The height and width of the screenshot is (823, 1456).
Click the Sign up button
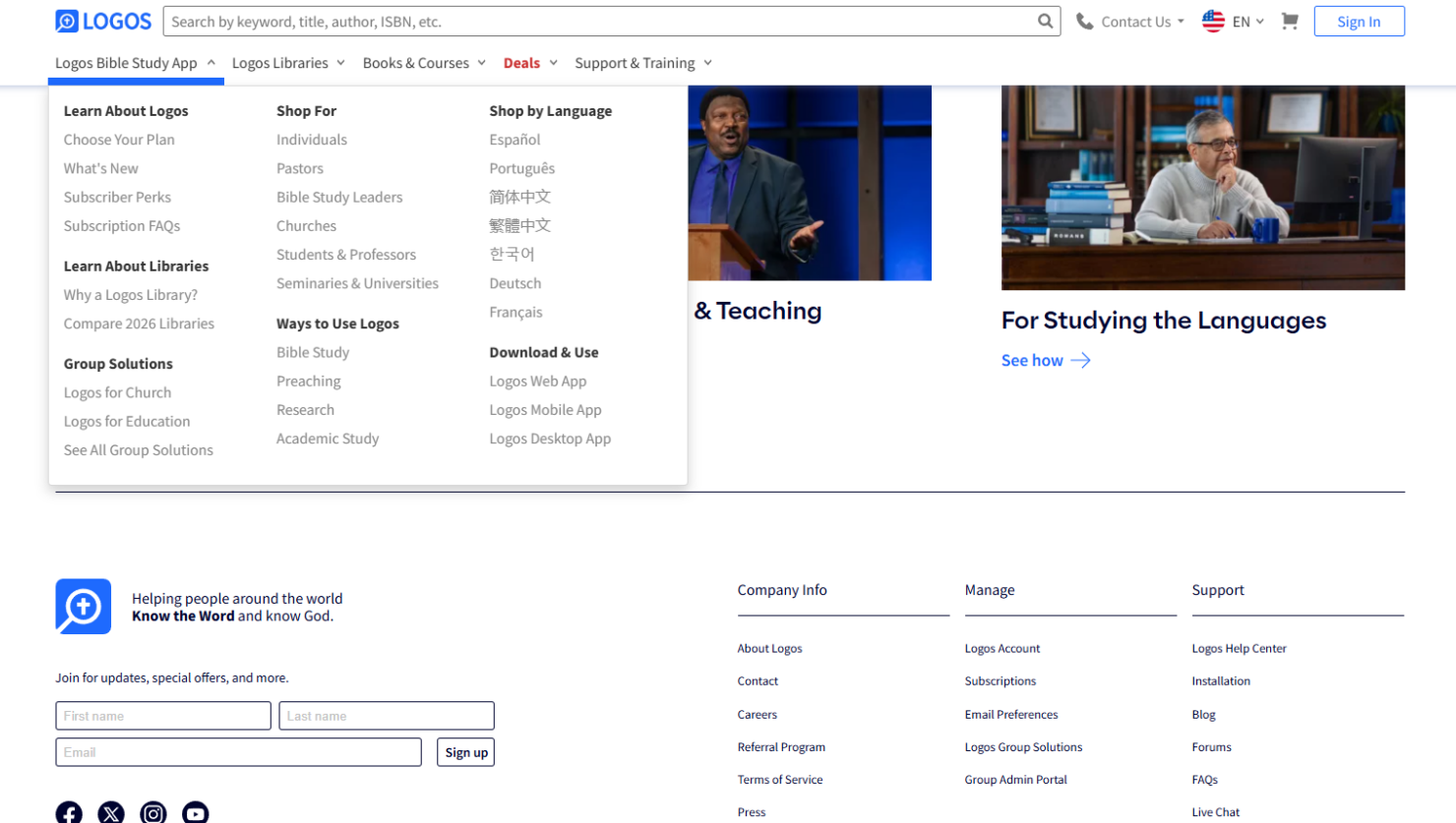click(464, 751)
